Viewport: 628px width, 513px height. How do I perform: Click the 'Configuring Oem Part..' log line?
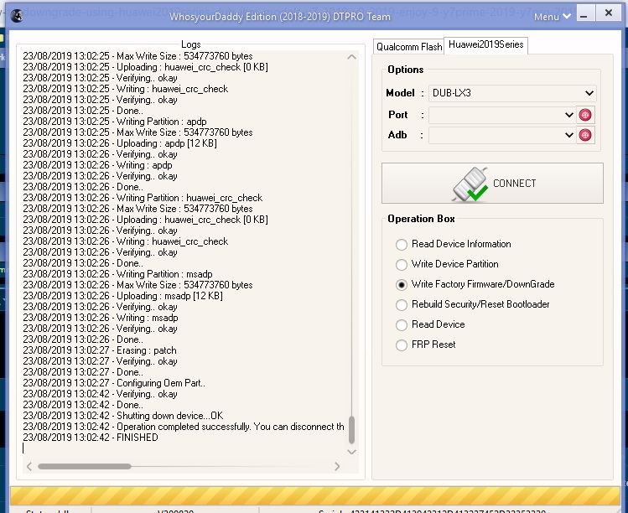(114, 383)
